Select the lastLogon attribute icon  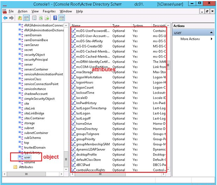click(73, 113)
